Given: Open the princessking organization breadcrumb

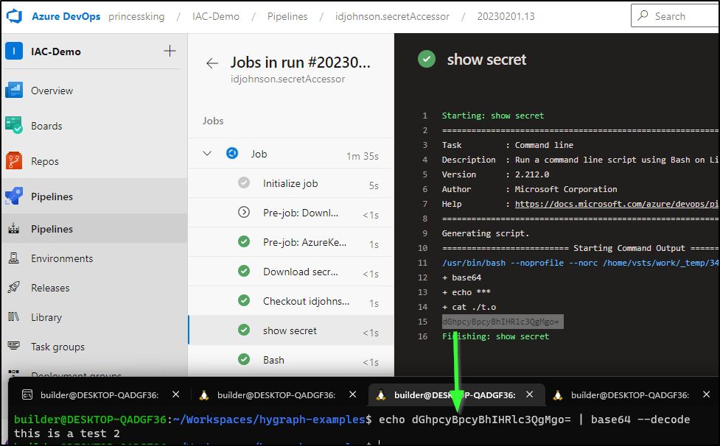Looking at the screenshot, I should (136, 16).
